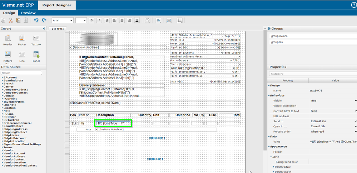357x173 pixels.
Task: Collapse the Data property section
Action: 269,137
